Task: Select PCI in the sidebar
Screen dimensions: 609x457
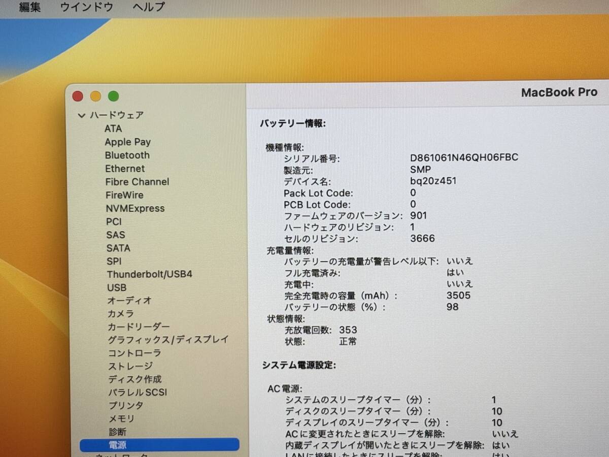Action: point(114,221)
